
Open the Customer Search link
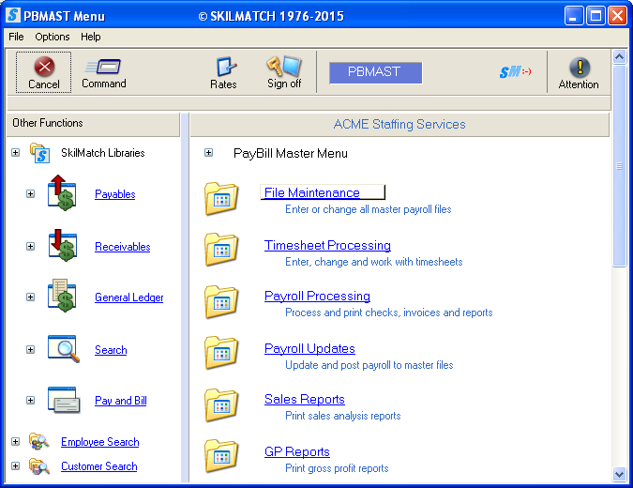pyautogui.click(x=98, y=466)
